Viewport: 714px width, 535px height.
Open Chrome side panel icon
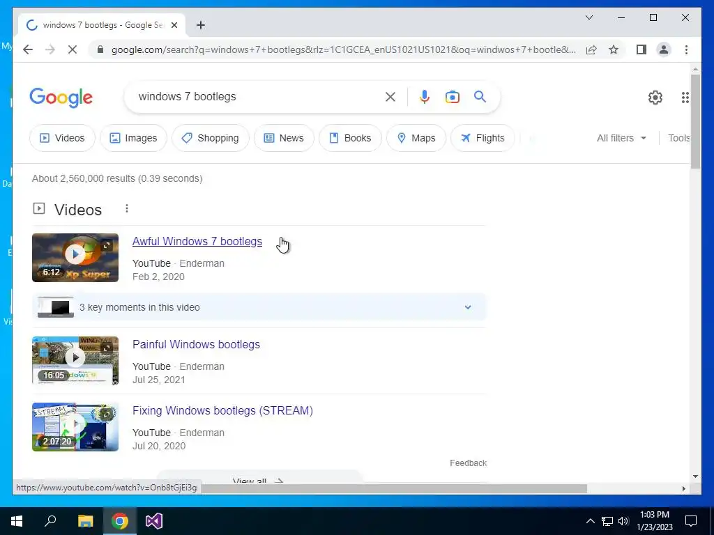pyautogui.click(x=641, y=49)
